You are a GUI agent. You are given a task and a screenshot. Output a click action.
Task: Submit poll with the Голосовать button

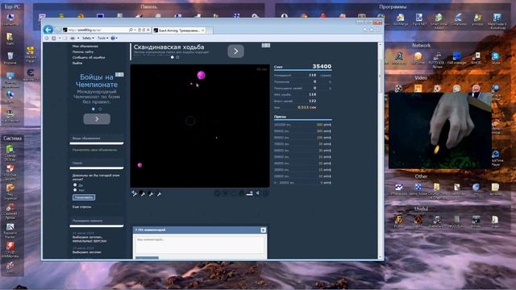(x=84, y=197)
